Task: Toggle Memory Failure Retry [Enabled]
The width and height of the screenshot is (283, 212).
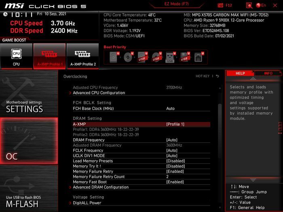Action: [x=141, y=171]
